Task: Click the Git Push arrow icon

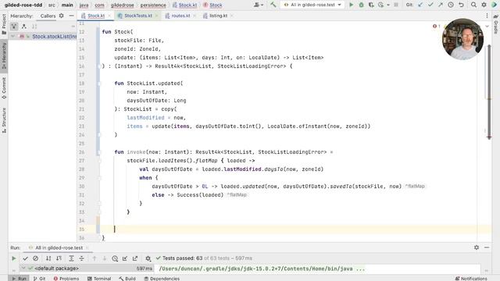Action: coord(441,5)
